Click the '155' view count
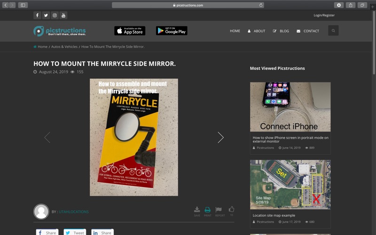The image size is (376, 235). click(x=80, y=72)
